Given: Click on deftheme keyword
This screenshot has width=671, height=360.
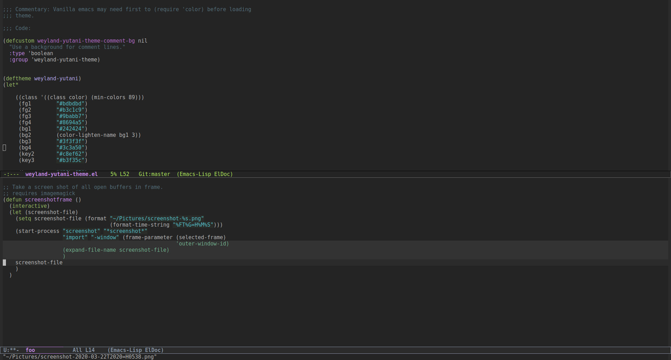Looking at the screenshot, I should tap(18, 78).
